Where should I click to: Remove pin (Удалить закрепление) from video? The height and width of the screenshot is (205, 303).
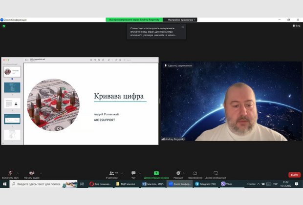[178, 65]
